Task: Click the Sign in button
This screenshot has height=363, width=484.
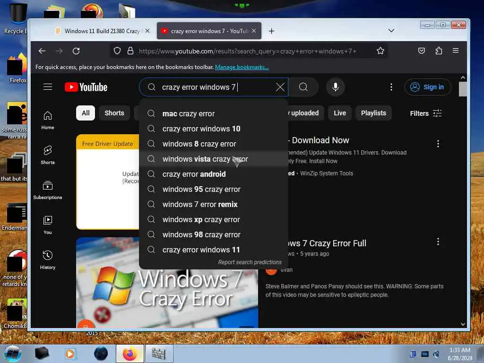Action: [x=428, y=87]
